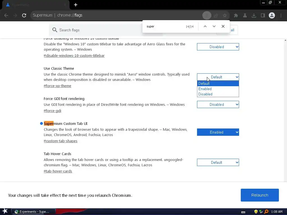Screen dimensions: 287x215
Task: Open the Force GDI font rendering dropdown
Action: 218,105
